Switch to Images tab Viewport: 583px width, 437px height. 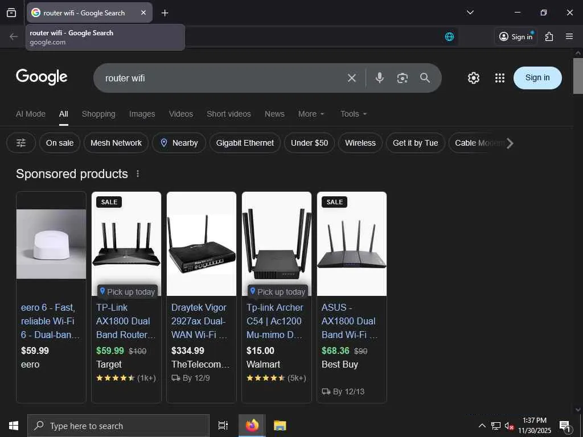point(142,114)
